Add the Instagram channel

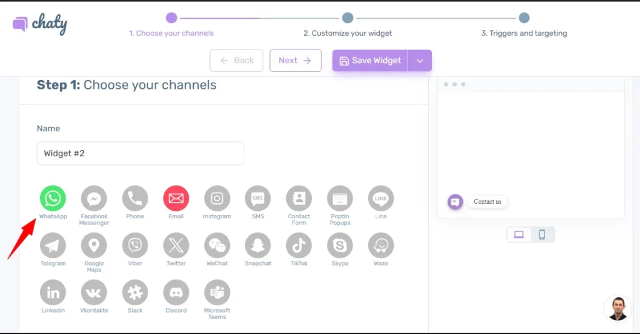coord(217,198)
